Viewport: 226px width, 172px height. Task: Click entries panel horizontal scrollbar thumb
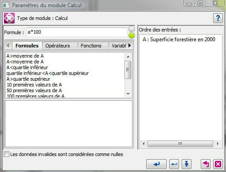pyautogui.click(x=180, y=144)
